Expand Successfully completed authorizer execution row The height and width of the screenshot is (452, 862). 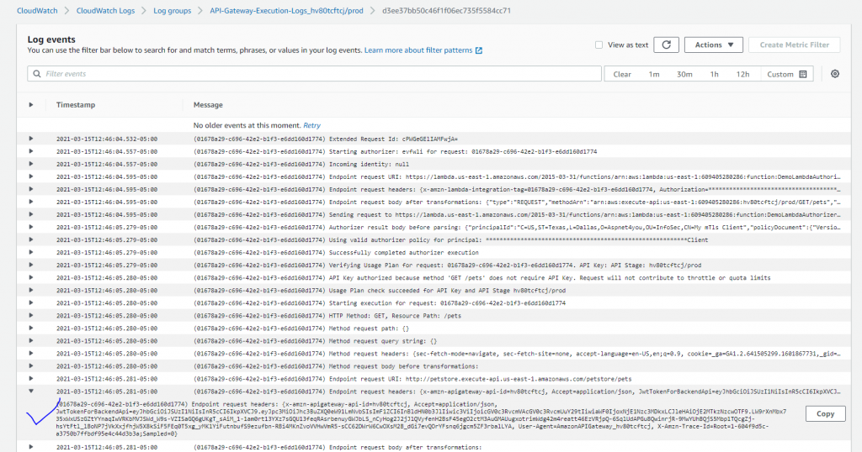point(31,252)
